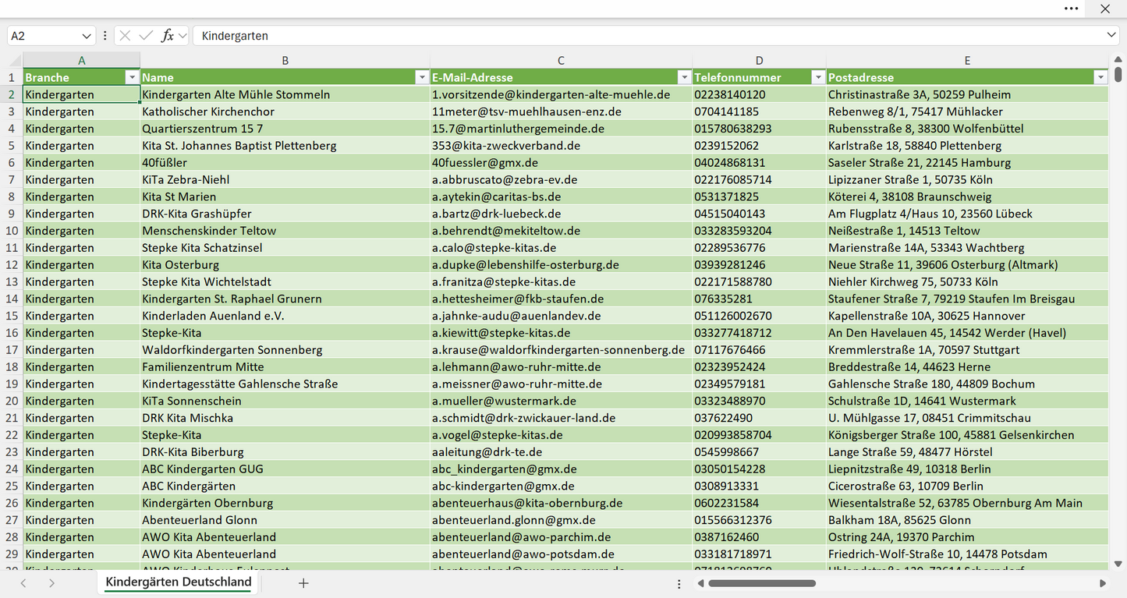
Task: Add a new sheet with plus icon
Action: coord(303,582)
